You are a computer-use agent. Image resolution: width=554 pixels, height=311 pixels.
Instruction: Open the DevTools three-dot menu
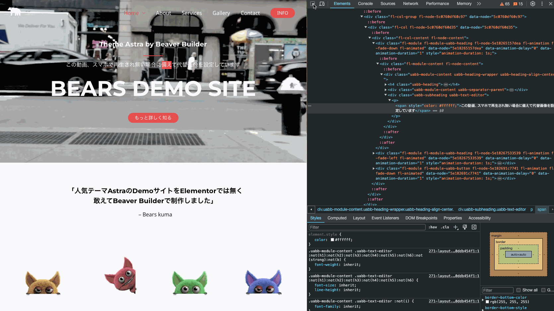point(542,4)
